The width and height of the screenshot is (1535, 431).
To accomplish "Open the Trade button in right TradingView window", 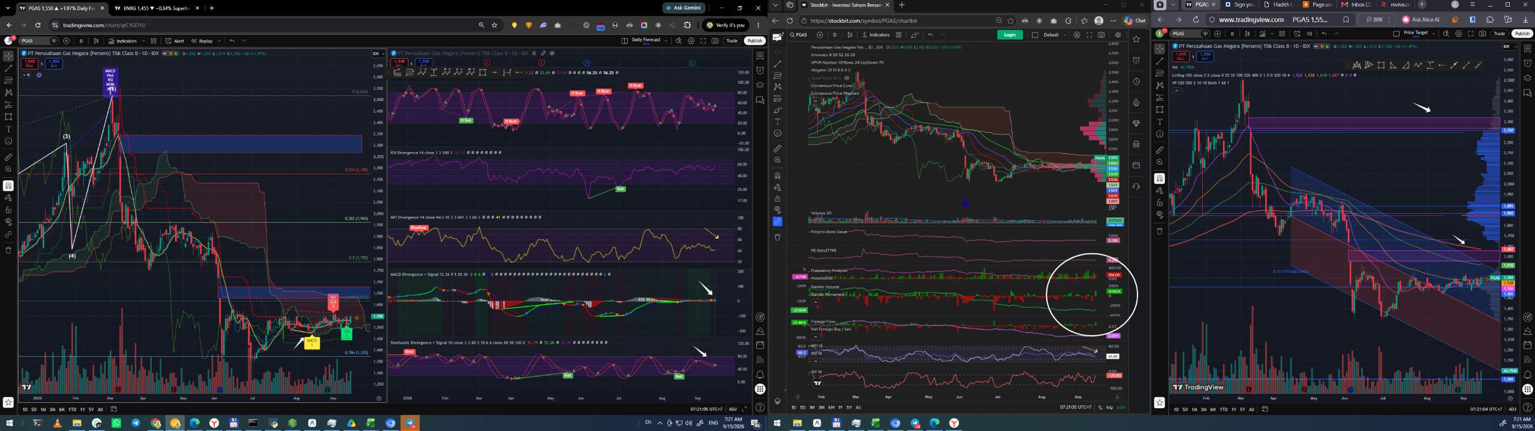I will pos(1500,34).
